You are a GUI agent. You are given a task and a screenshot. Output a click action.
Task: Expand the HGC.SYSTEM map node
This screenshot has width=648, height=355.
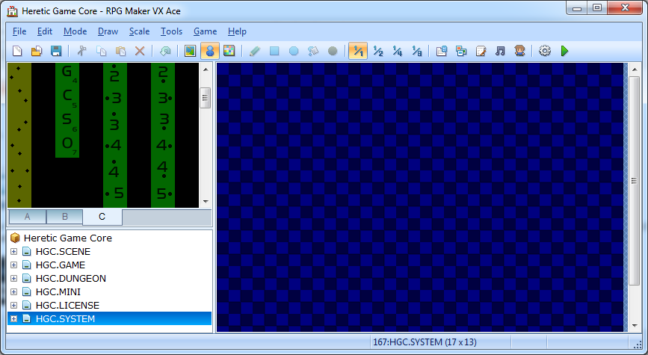(13, 319)
